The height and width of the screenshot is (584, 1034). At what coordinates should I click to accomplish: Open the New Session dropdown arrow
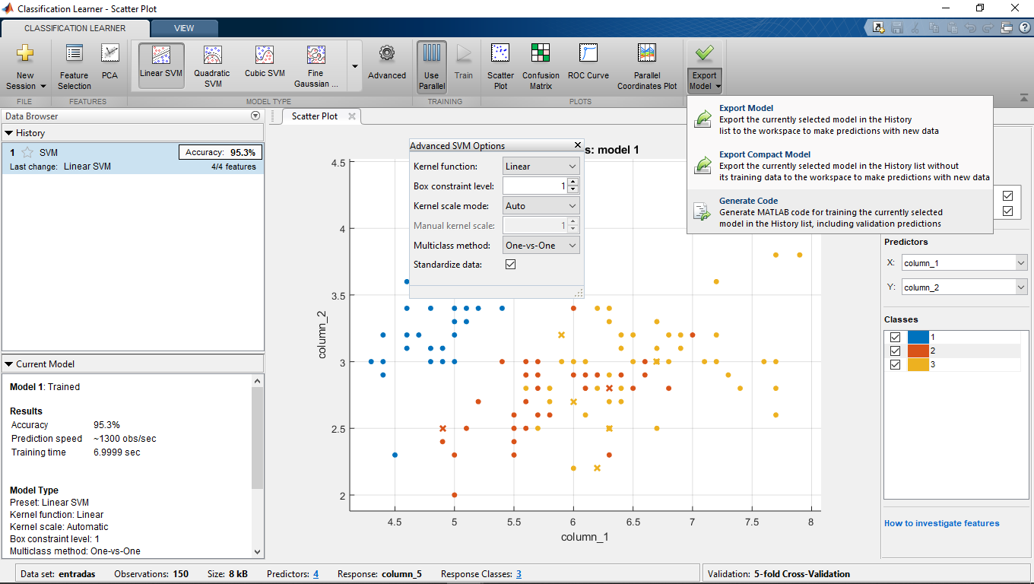pos(43,87)
